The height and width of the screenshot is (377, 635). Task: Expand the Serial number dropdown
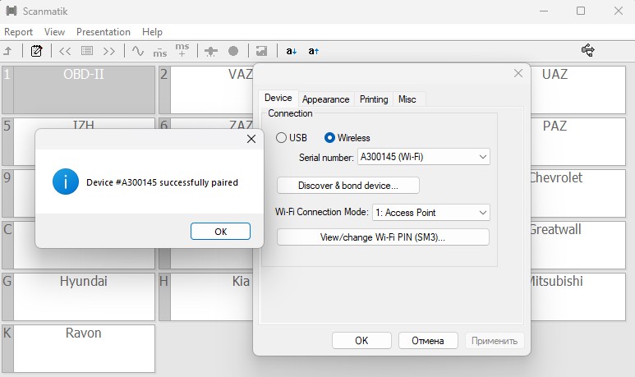pyautogui.click(x=424, y=157)
